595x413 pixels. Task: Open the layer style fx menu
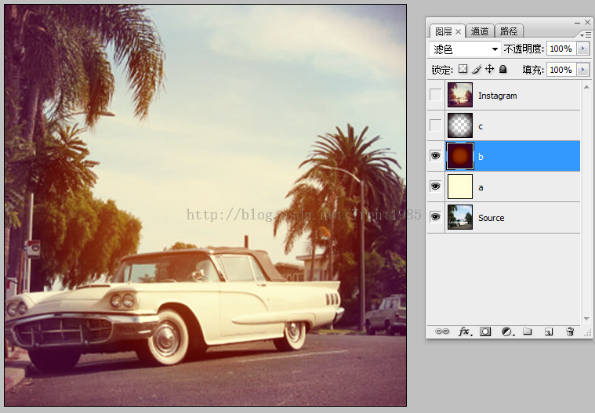pos(464,331)
